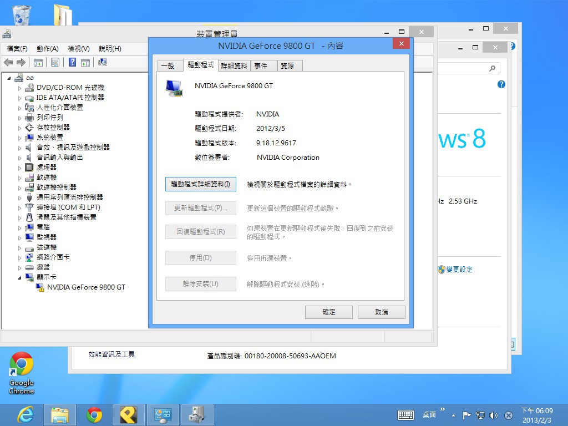
Task: Click the yellow app icon in taskbar
Action: 129,415
